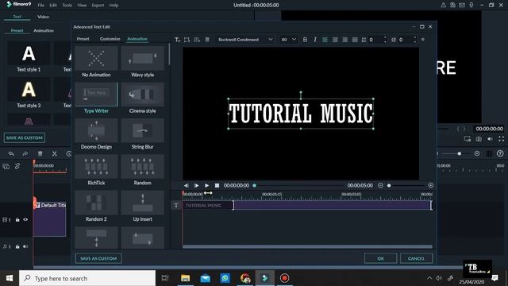Click Save As Custom in the dialog
Viewport: 508px width, 286px height.
tap(98, 258)
